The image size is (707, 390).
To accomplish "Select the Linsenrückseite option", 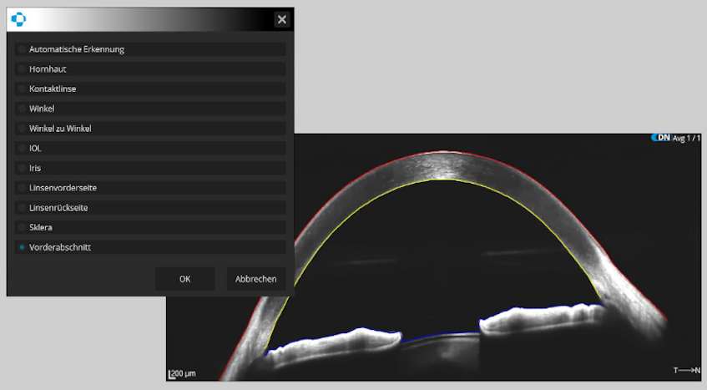I will [x=150, y=208].
